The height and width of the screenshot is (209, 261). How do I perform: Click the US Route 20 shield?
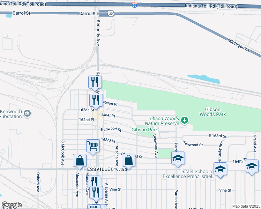point(111,14)
